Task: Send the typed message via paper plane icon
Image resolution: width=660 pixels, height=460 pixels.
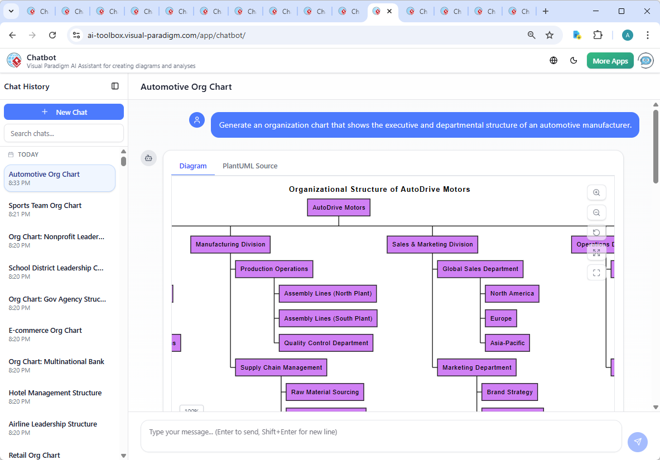Action: click(637, 442)
